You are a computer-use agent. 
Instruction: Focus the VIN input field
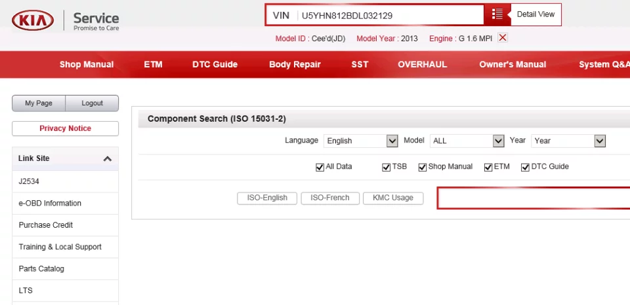pyautogui.click(x=390, y=16)
